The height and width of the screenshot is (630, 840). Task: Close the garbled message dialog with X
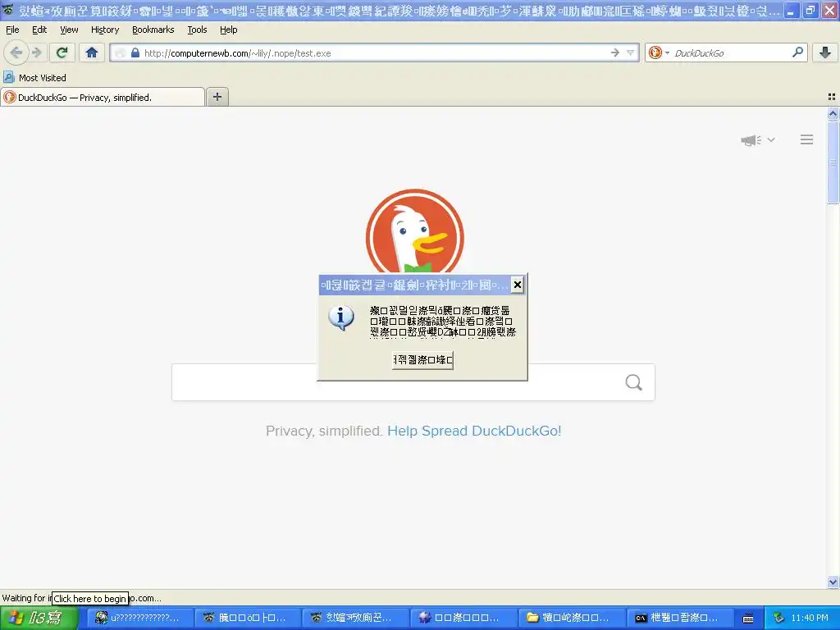point(517,285)
